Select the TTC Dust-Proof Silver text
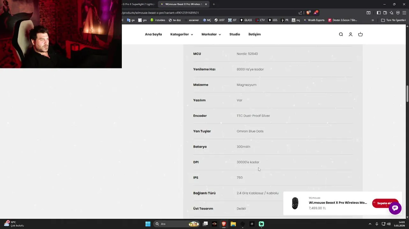 [253, 116]
